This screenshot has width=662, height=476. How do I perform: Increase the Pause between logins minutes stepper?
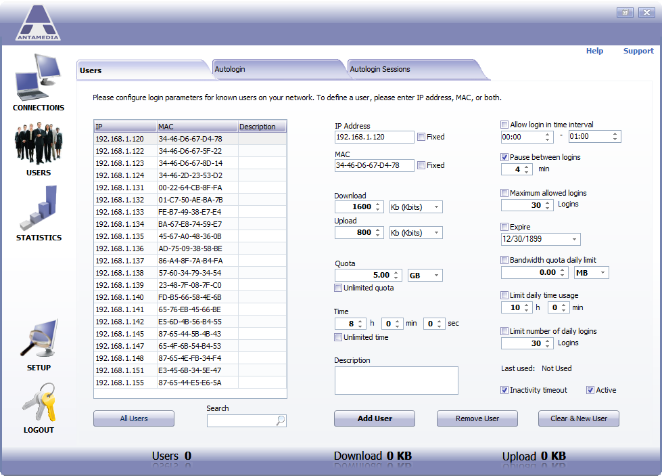coord(526,167)
